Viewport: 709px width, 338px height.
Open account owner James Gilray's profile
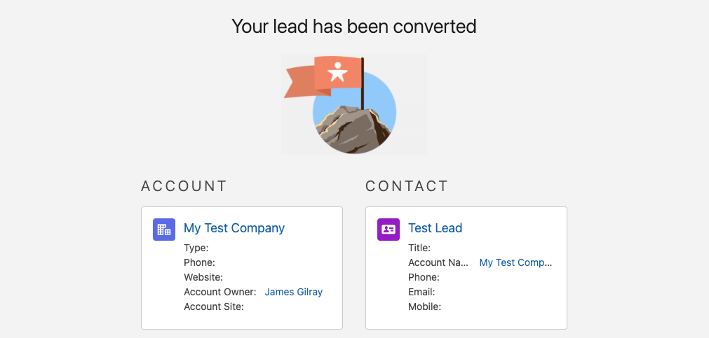[294, 292]
